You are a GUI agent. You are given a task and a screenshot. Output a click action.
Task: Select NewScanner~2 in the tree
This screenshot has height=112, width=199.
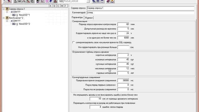coord(16,18)
